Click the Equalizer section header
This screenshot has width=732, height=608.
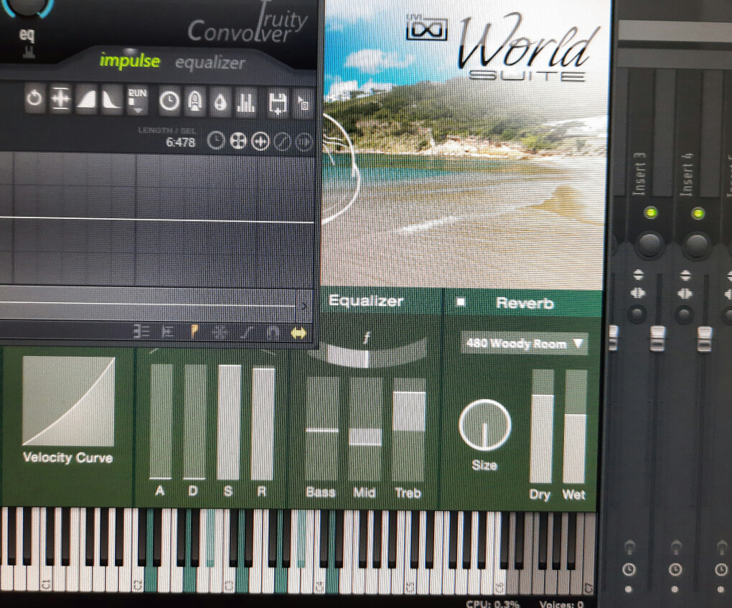pos(366,301)
